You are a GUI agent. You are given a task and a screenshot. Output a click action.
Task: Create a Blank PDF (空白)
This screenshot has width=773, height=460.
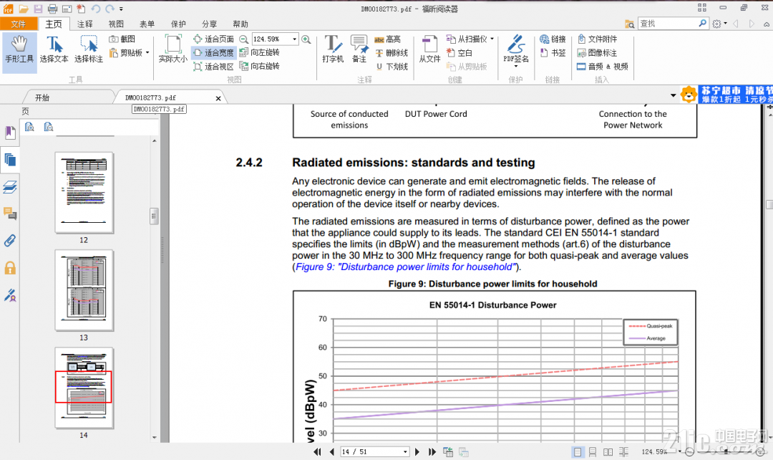point(459,53)
